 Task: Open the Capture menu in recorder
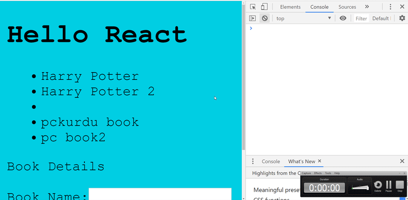306,173
